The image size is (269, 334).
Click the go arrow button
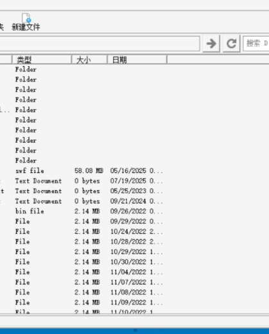pyautogui.click(x=211, y=44)
